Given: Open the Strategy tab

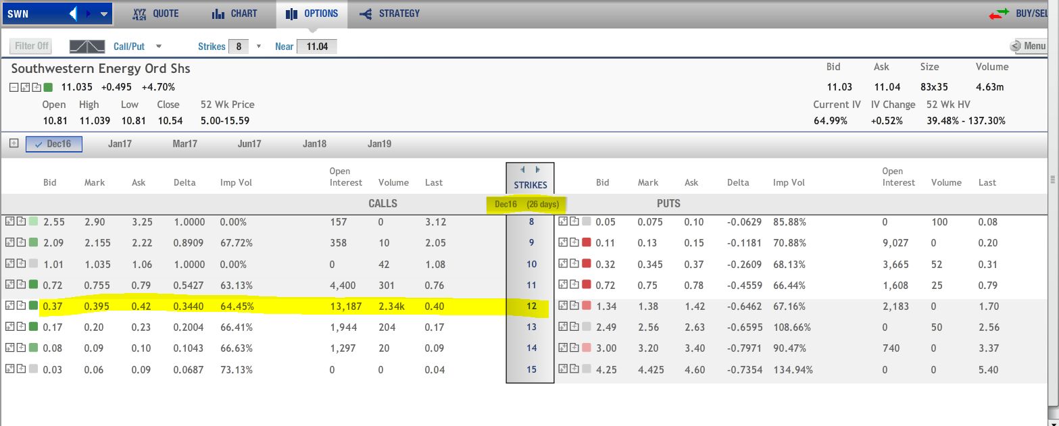Looking at the screenshot, I should (389, 14).
